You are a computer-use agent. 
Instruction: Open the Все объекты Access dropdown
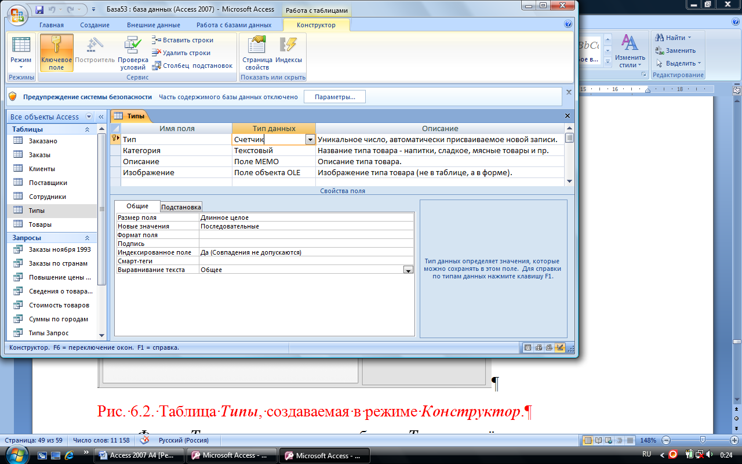click(x=89, y=117)
